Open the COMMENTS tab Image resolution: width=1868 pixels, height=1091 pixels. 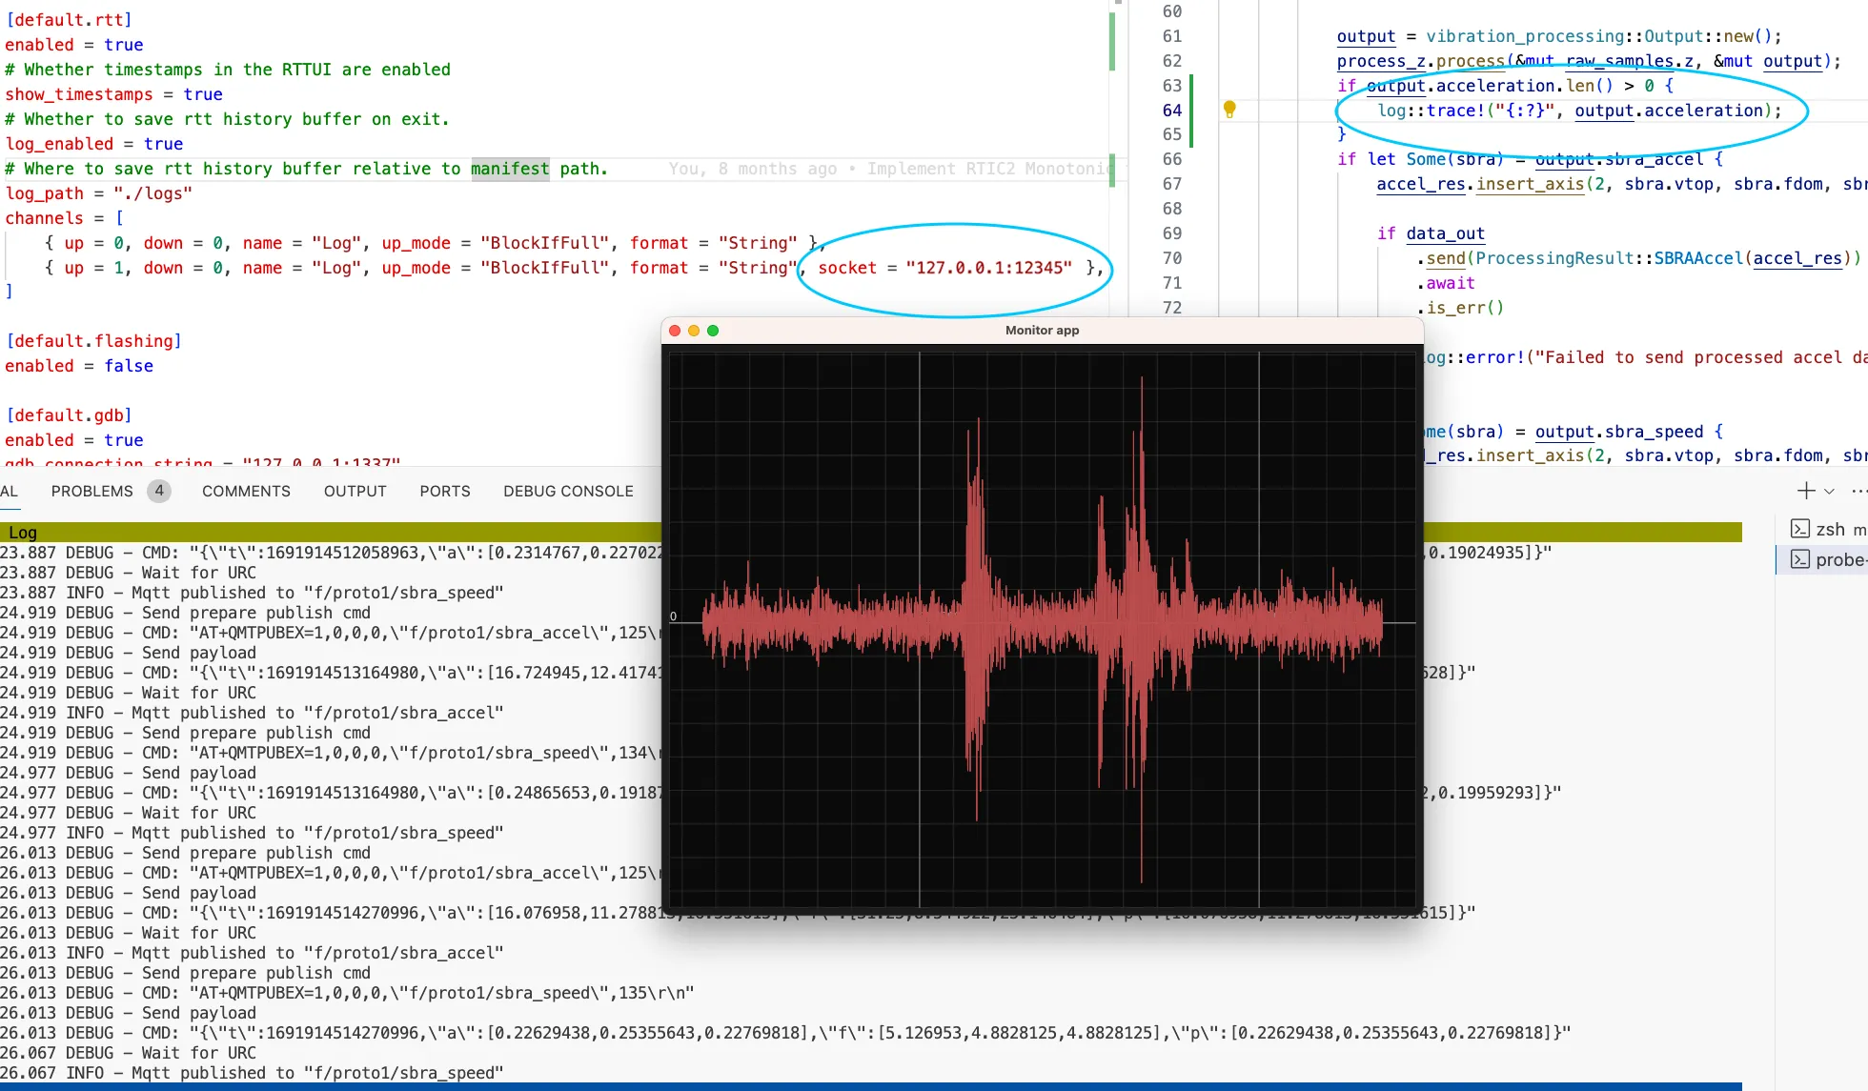point(246,491)
